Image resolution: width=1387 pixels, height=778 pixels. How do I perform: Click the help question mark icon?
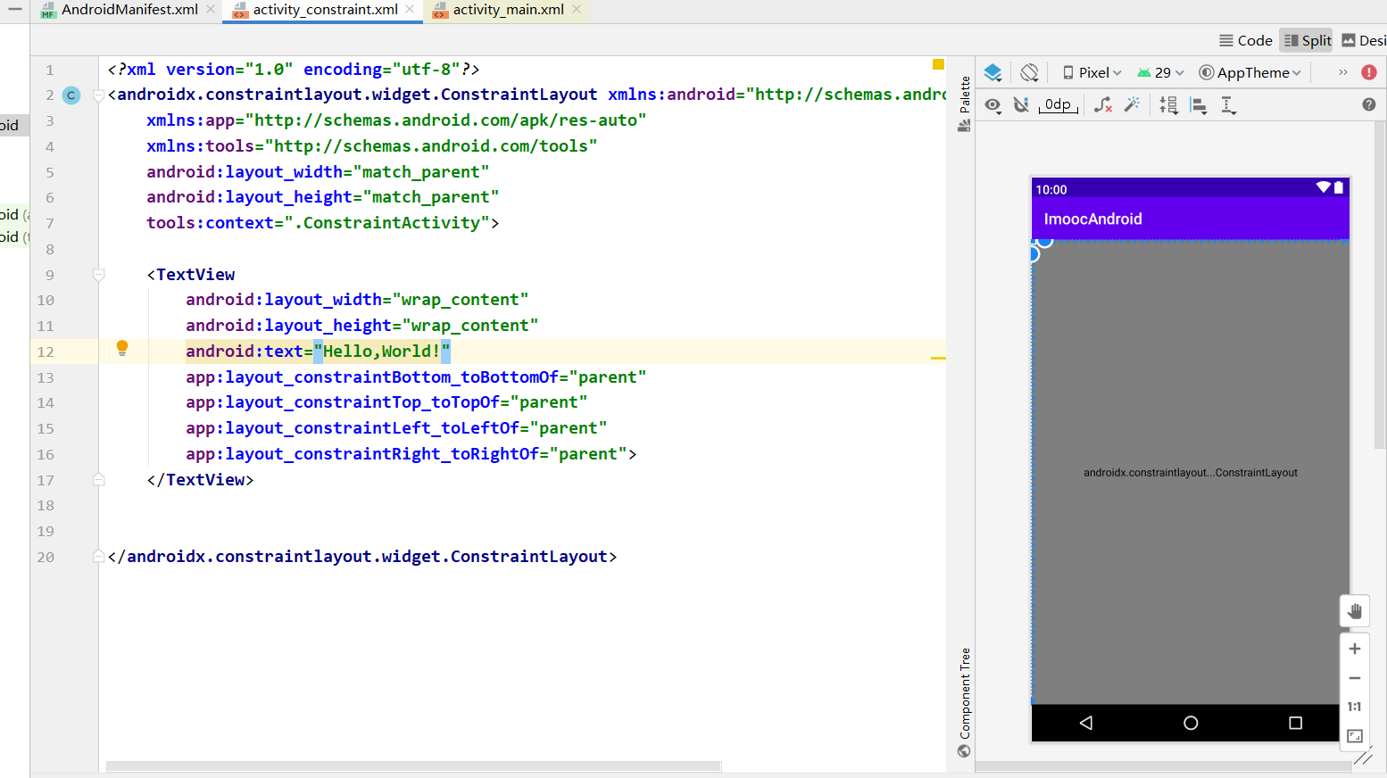click(1369, 104)
